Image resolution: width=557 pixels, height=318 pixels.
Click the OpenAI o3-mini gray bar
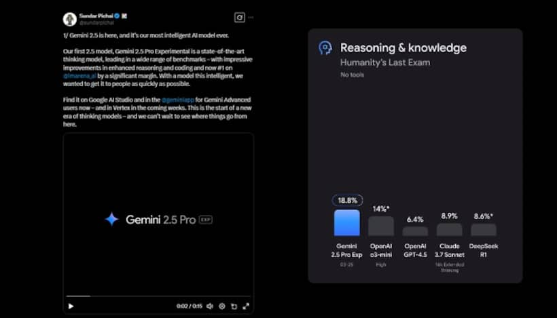point(381,226)
